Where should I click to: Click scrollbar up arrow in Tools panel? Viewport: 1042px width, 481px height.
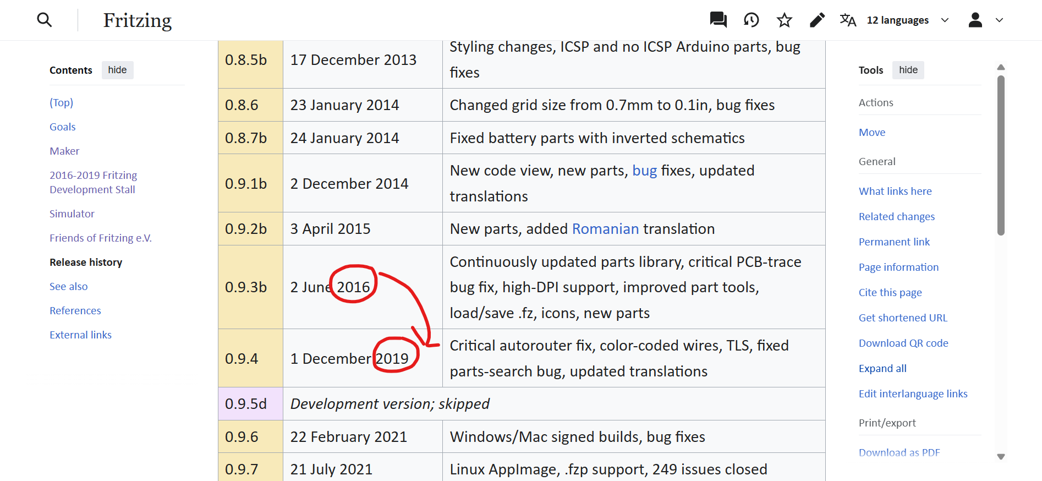pos(1001,67)
